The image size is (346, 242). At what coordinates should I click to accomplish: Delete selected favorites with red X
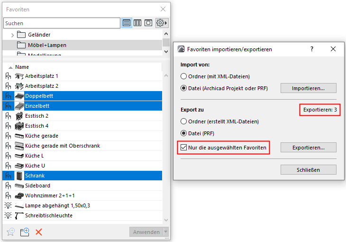(39, 232)
